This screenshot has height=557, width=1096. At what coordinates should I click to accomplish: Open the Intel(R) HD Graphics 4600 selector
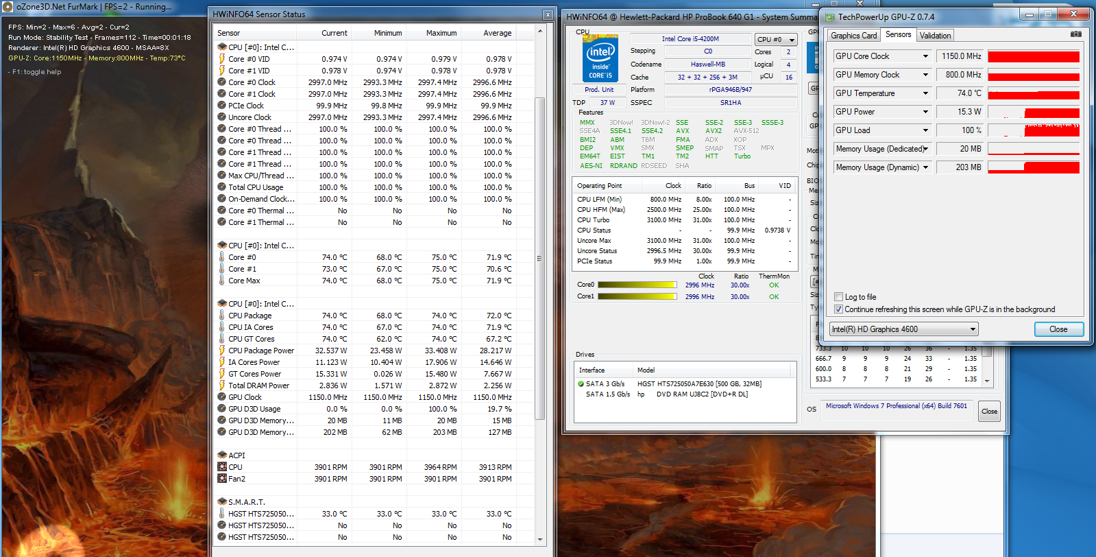click(x=904, y=329)
